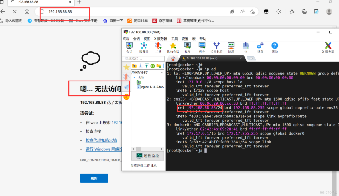Click 运行 Windows 网络诊断 link
339x196 pixels.
point(104,149)
